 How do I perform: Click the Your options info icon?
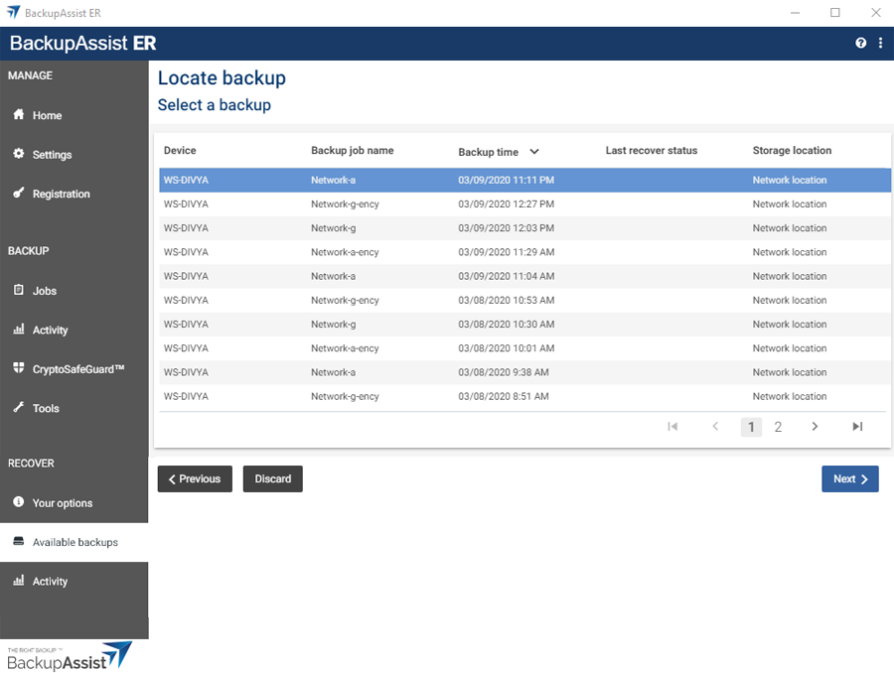click(x=19, y=502)
